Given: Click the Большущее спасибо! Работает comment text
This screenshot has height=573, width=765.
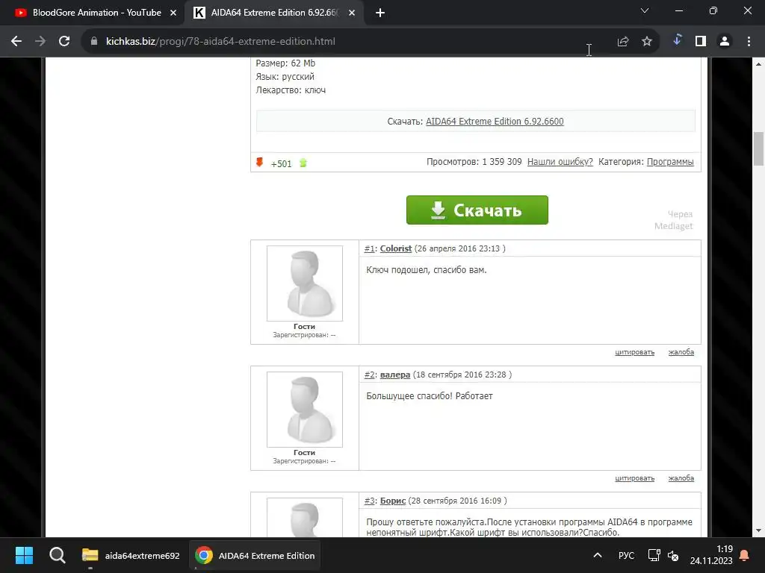Looking at the screenshot, I should click(x=430, y=396).
